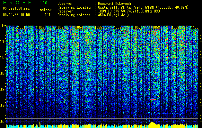Image resolution: width=202 pixels, height=128 pixels.
Task: Click the 1052 time marker
Action: click(41, 28)
